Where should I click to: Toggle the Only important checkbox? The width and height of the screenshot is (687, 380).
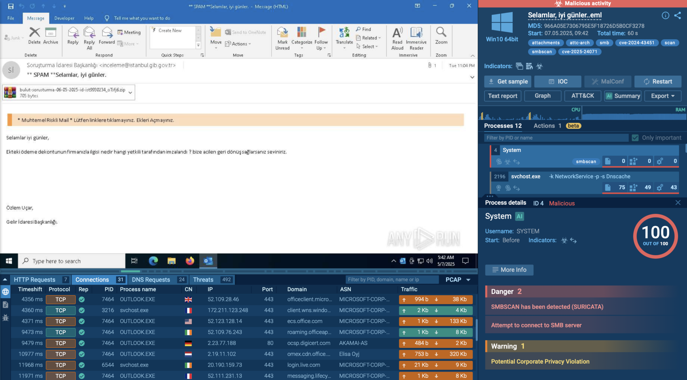tap(635, 138)
